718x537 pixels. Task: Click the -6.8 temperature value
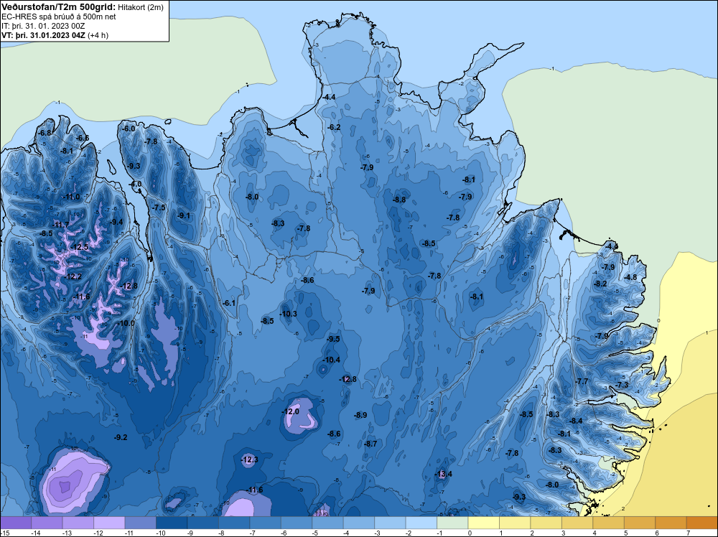pyautogui.click(x=45, y=133)
